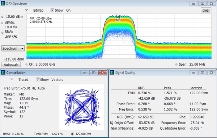Select the -15.00 dBm reference level knob
The image size is (217, 138).
[x=2, y=17]
